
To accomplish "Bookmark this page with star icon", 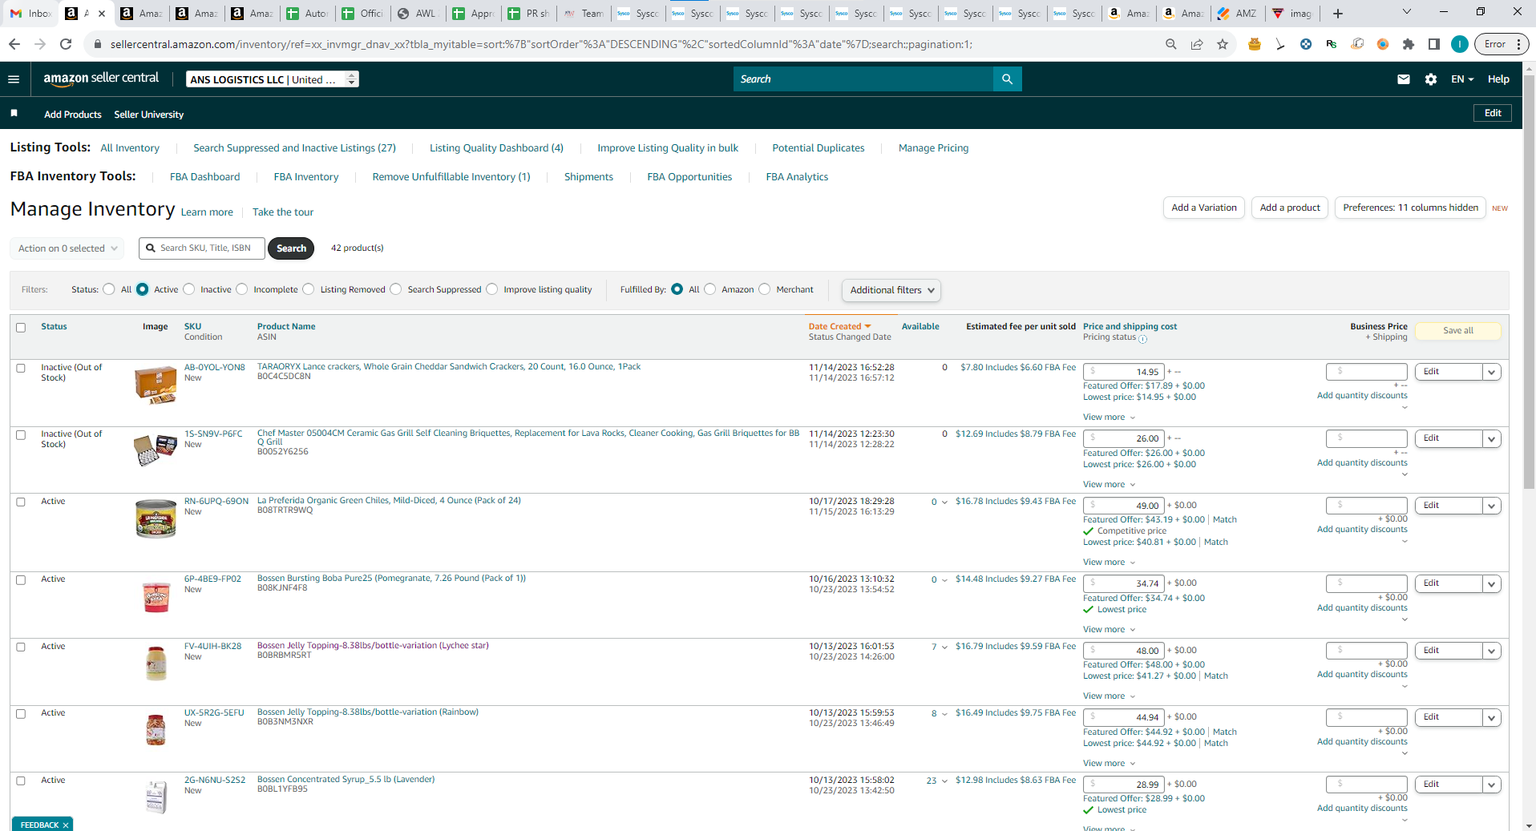I will pyautogui.click(x=1223, y=44).
